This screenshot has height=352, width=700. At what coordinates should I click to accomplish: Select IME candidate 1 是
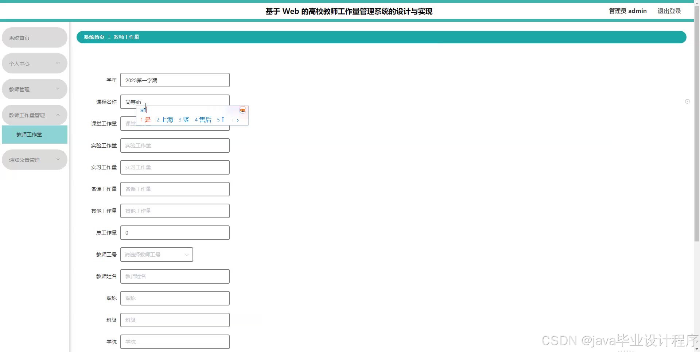[146, 120]
